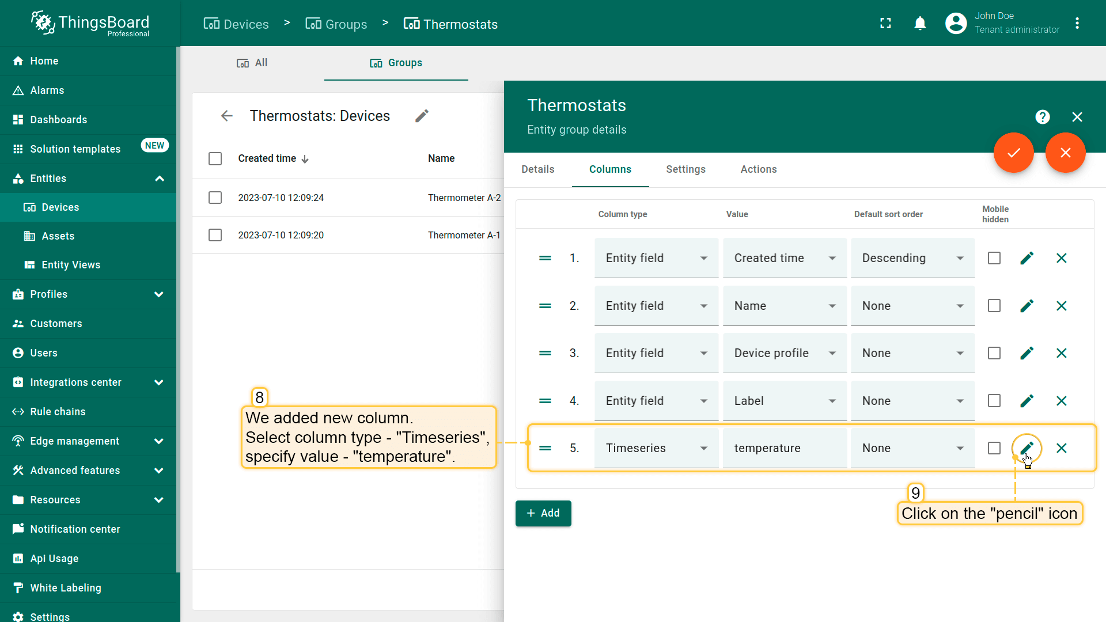Go back with arrow next to Thermostats
Image resolution: width=1106 pixels, height=622 pixels.
pos(226,116)
